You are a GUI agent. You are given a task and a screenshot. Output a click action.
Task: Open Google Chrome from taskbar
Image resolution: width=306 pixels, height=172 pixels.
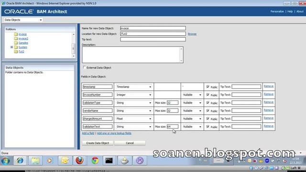pyautogui.click(x=95, y=161)
